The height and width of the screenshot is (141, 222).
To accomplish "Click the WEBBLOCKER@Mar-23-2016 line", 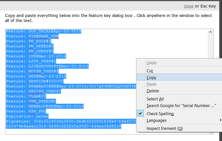I will pyautogui.click(x=45, y=106).
